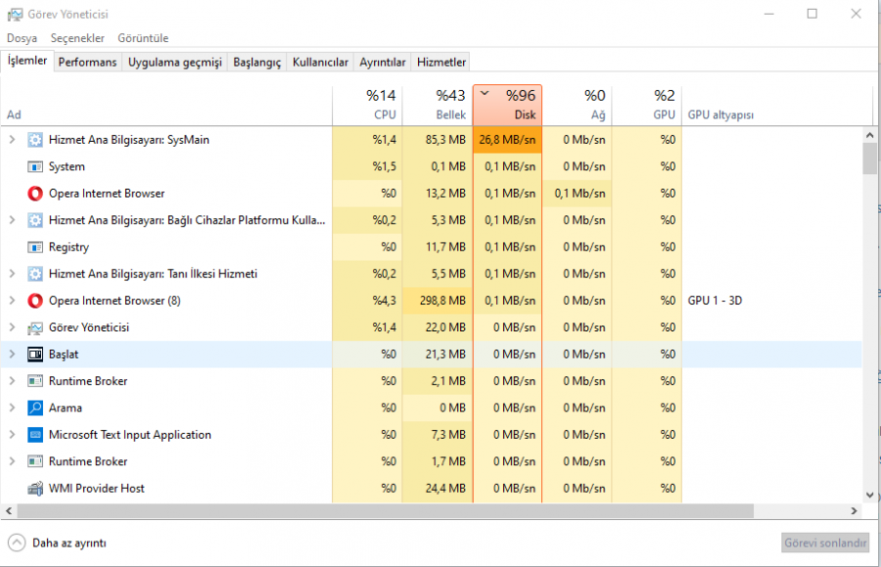
Task: Click the SysMain service gear icon
Action: pyautogui.click(x=35, y=140)
